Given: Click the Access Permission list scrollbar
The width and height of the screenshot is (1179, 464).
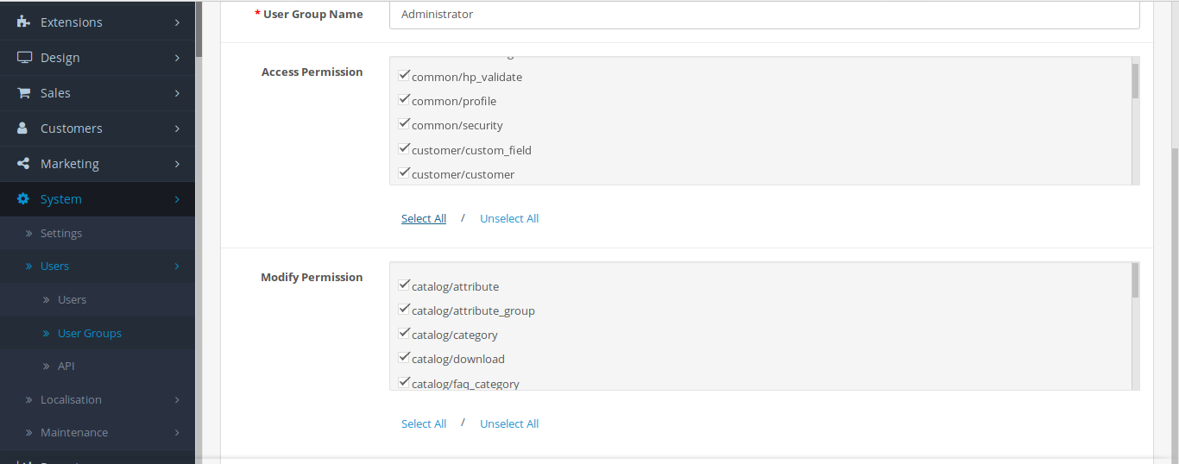Looking at the screenshot, I should (x=1135, y=121).
